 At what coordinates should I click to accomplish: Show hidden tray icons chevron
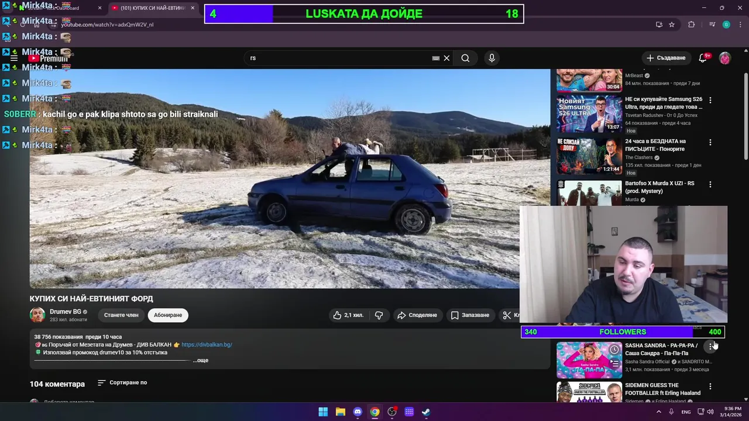658,412
